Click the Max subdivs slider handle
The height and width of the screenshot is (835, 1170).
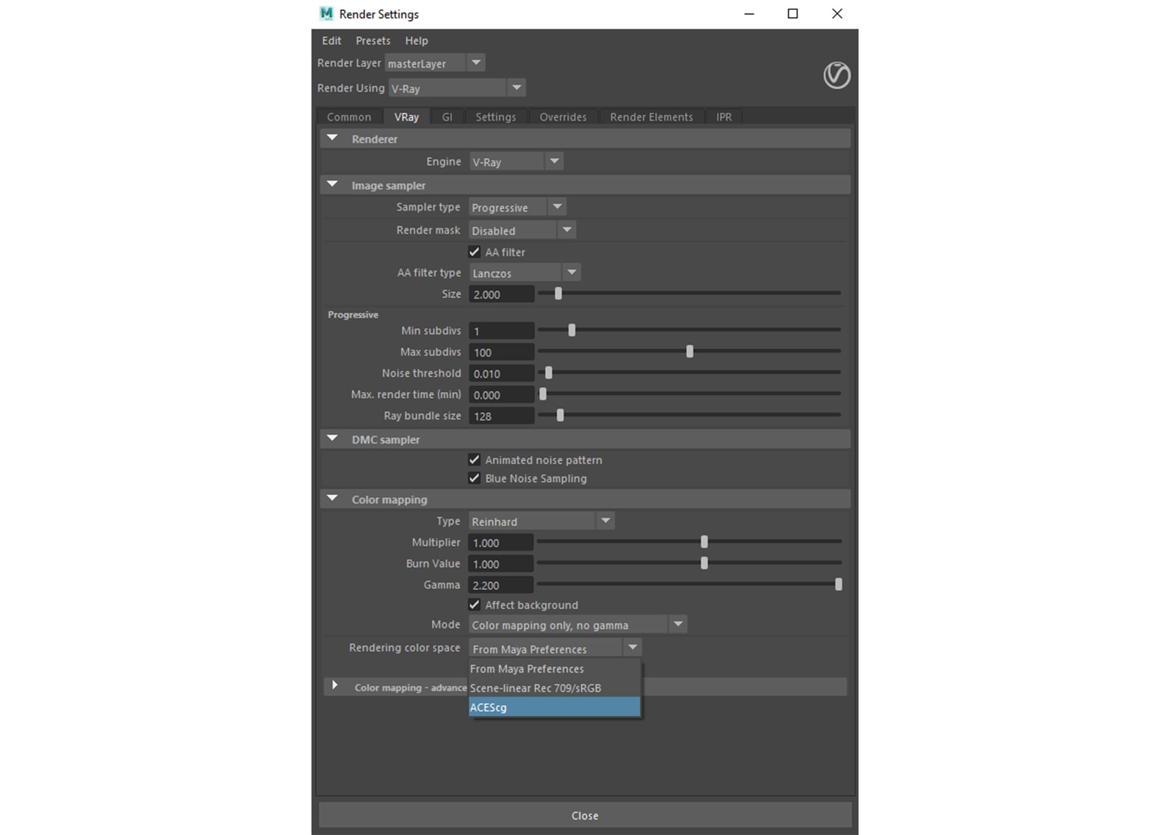[690, 351]
